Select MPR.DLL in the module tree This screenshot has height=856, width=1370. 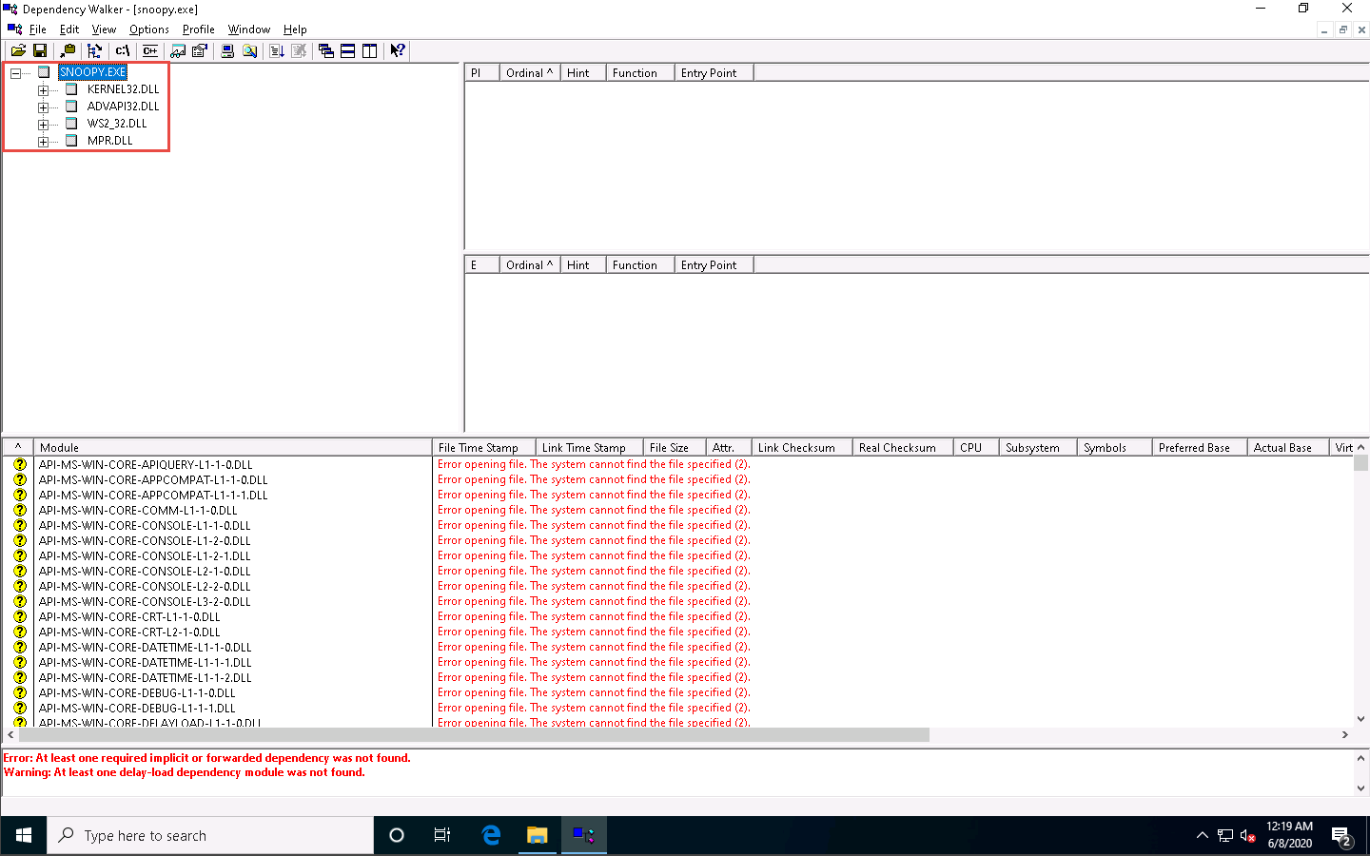[110, 141]
